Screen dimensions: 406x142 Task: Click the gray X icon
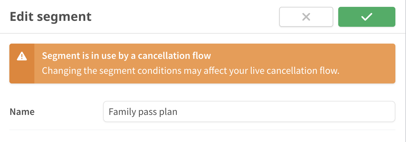click(306, 17)
